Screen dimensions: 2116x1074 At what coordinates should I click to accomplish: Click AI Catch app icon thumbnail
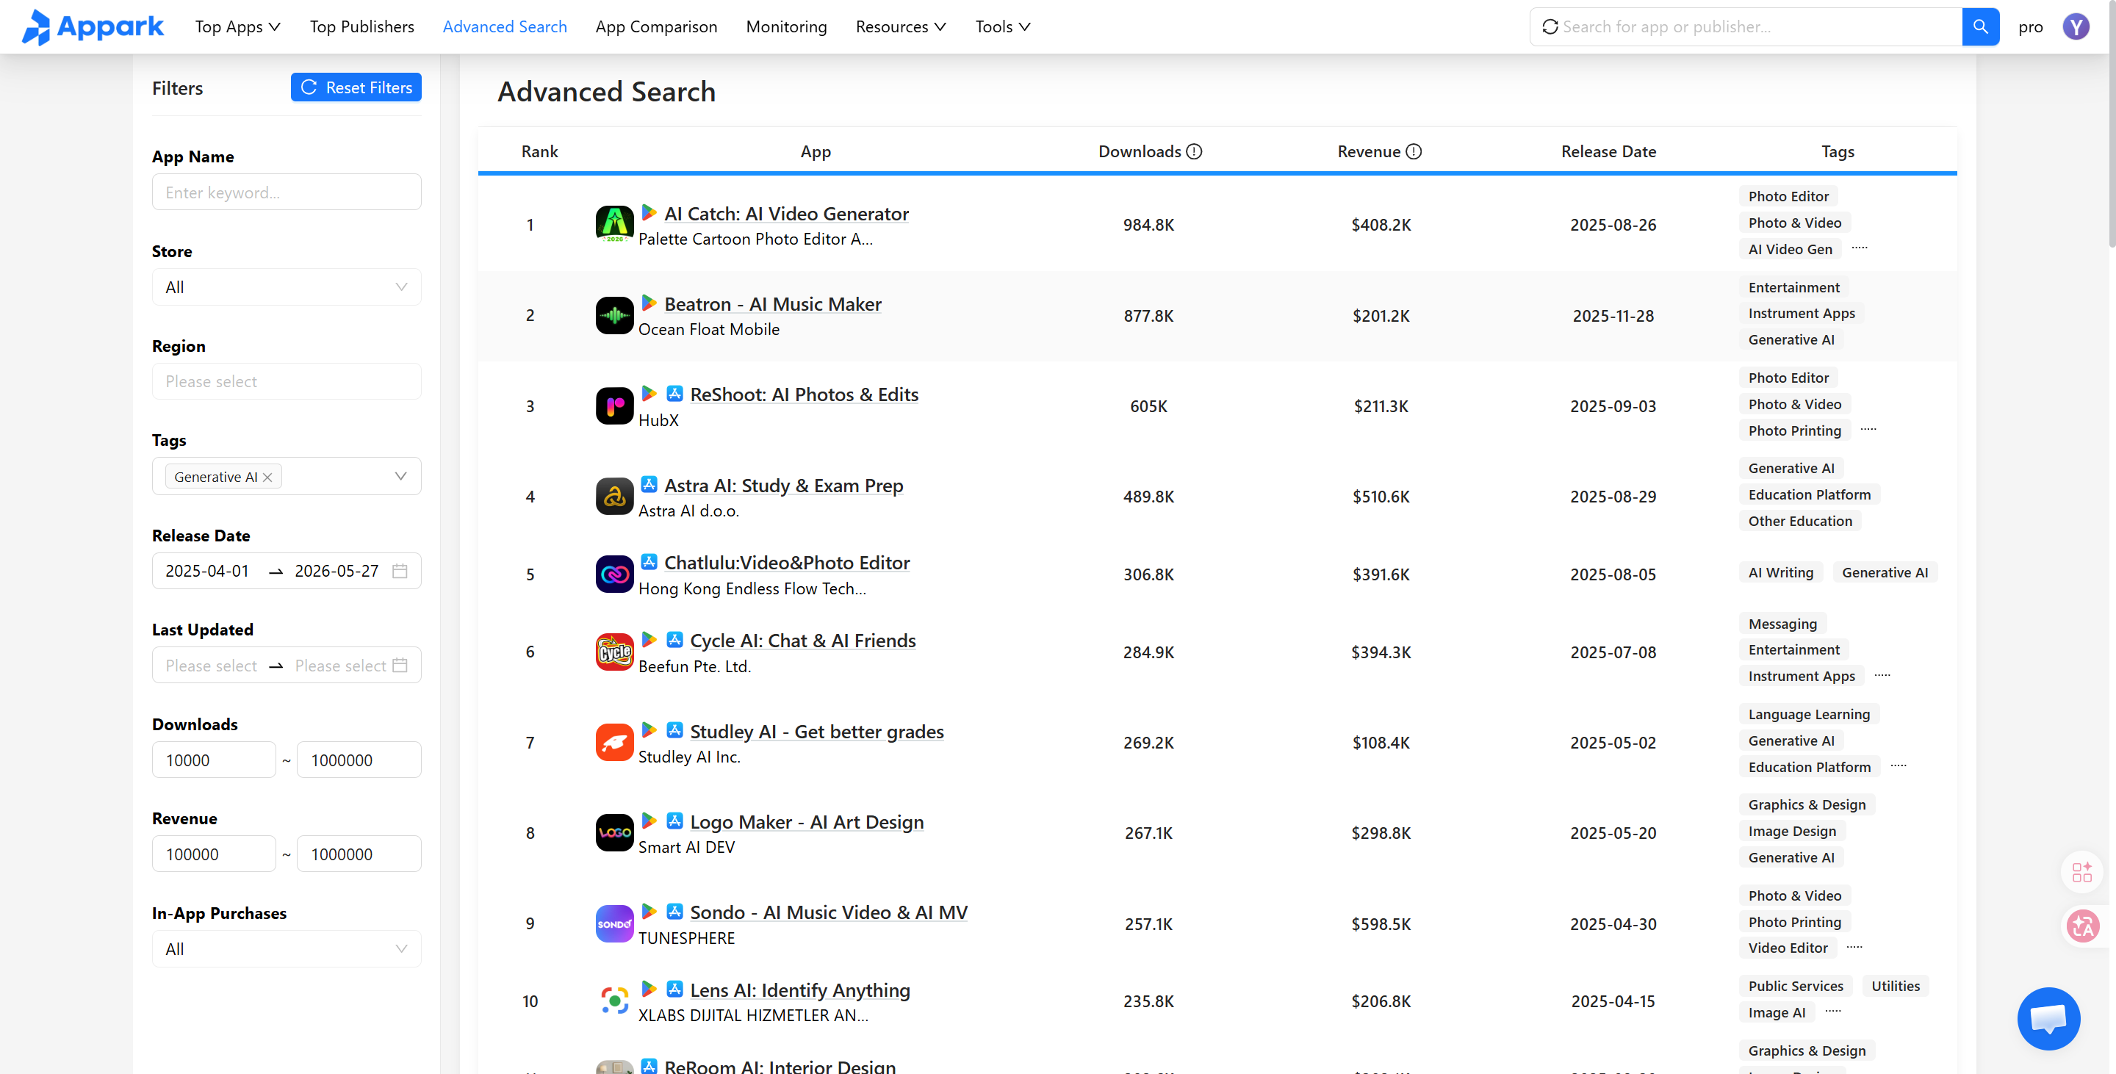tap(614, 224)
